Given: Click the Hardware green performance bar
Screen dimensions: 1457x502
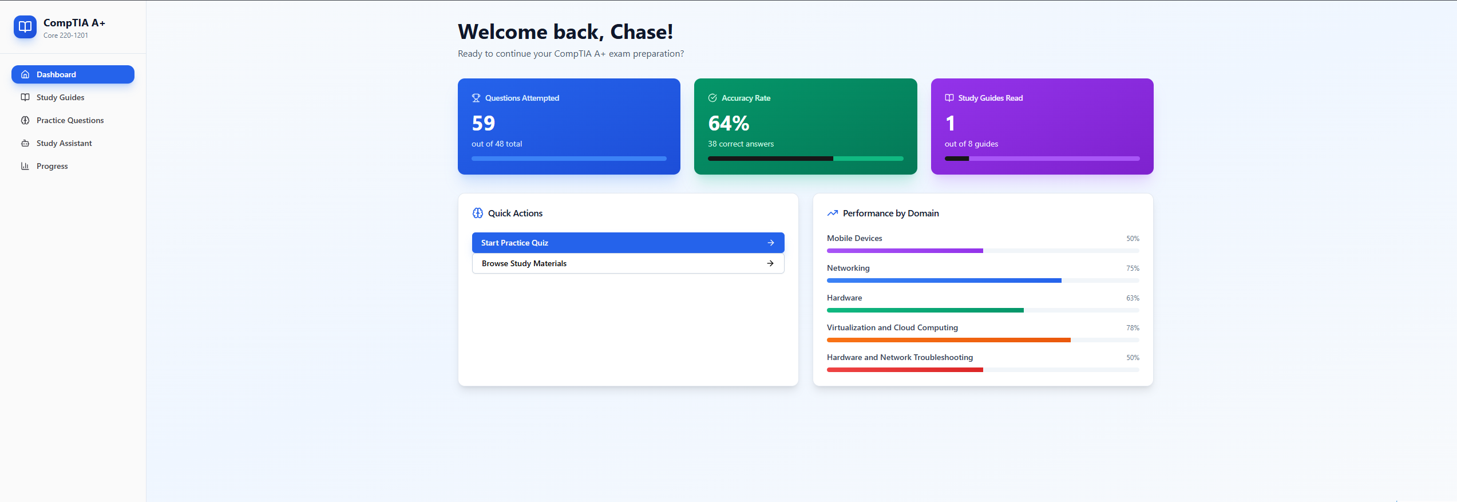Looking at the screenshot, I should click(x=925, y=310).
